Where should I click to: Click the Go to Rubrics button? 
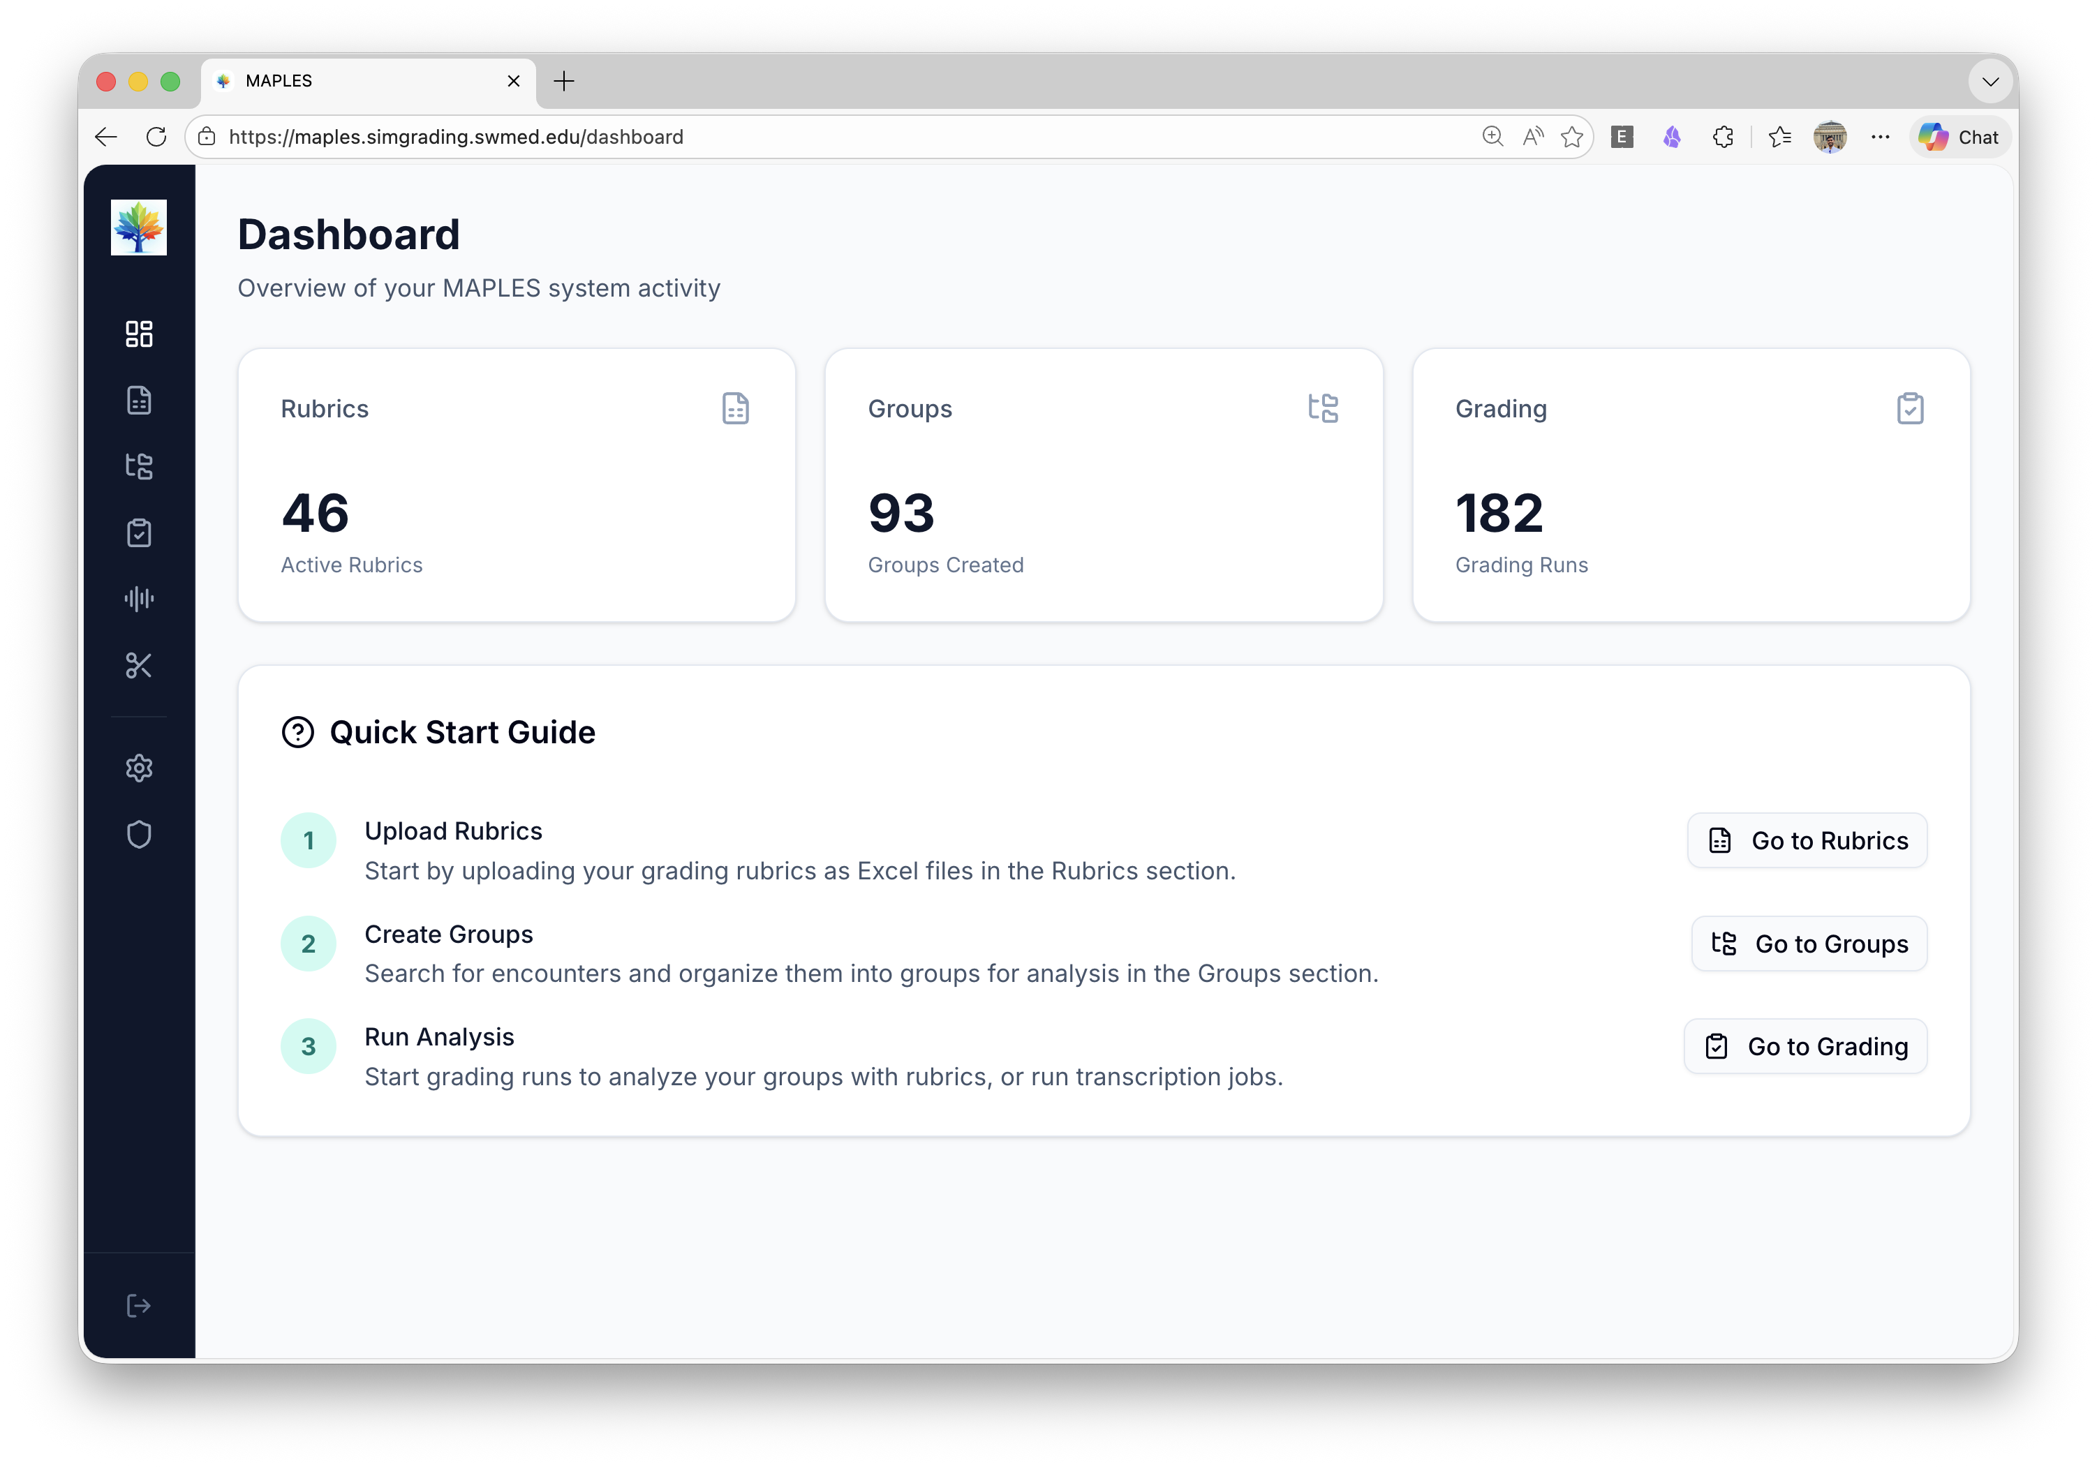click(1807, 841)
